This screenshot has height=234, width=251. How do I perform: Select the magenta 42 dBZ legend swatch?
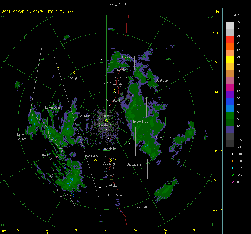[x=230, y=88]
